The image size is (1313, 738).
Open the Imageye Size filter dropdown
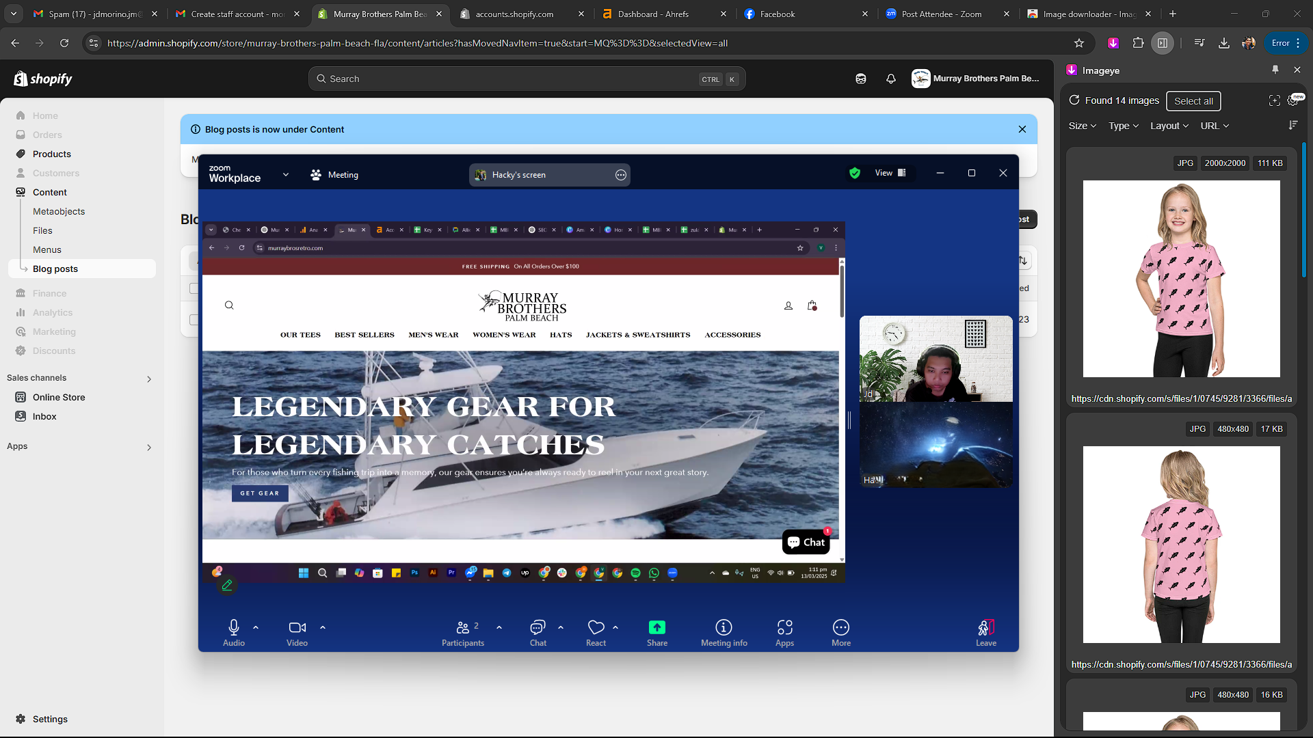1082,126
